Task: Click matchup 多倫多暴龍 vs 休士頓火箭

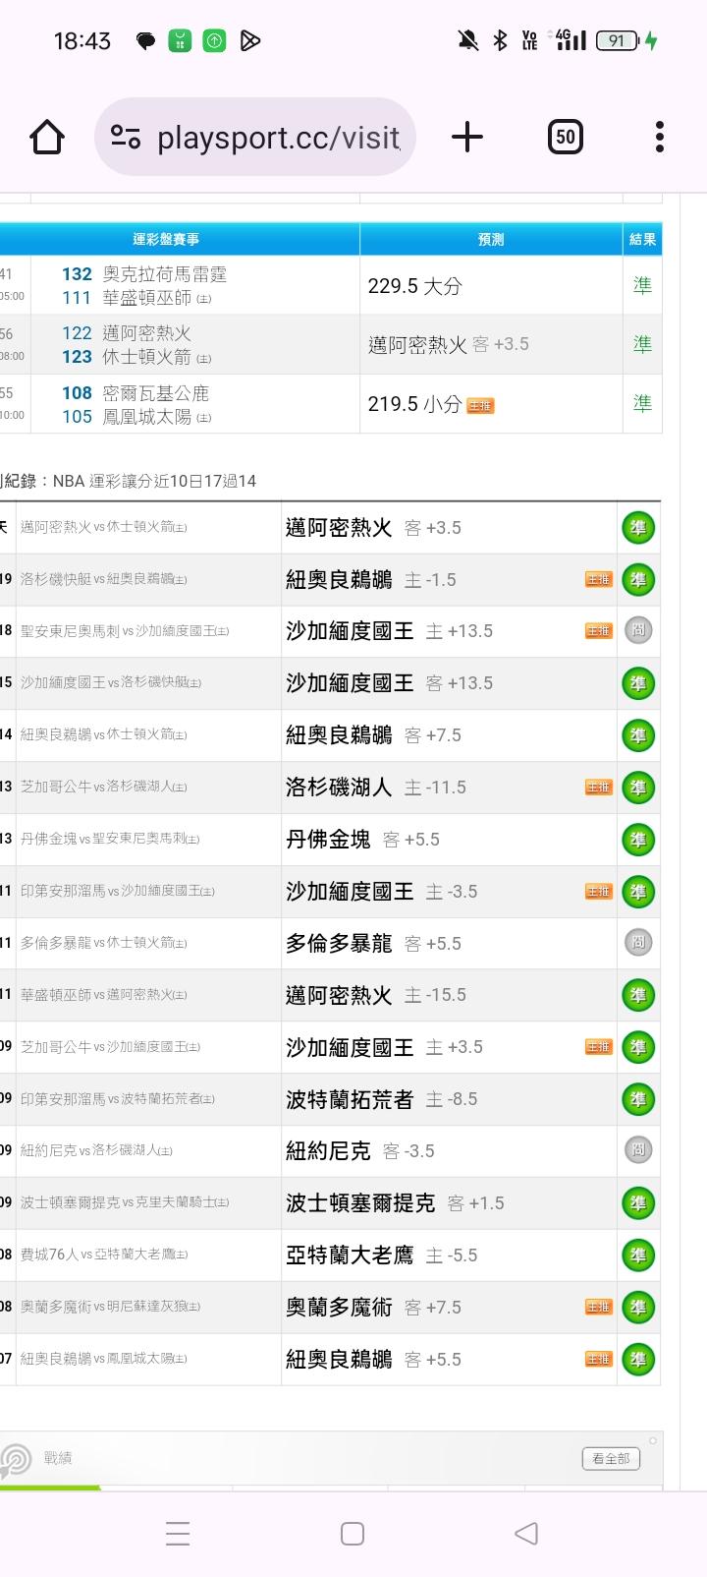Action: tap(104, 943)
